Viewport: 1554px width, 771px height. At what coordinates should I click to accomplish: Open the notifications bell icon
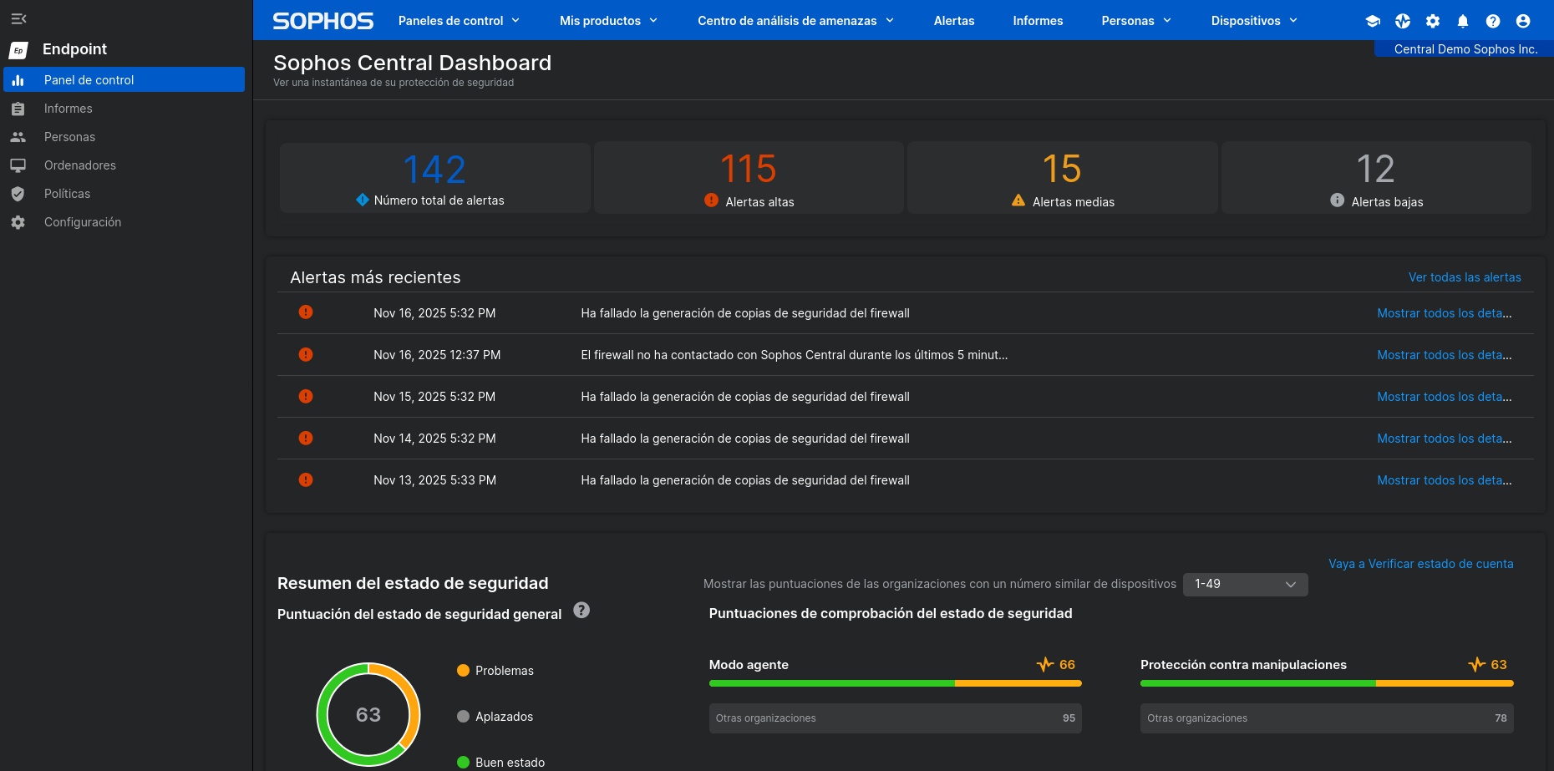(x=1463, y=21)
